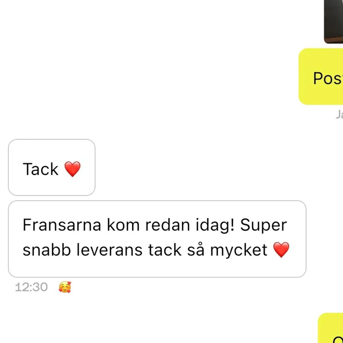Tap the yellow sent bubble starting with "Pos"

(321, 76)
